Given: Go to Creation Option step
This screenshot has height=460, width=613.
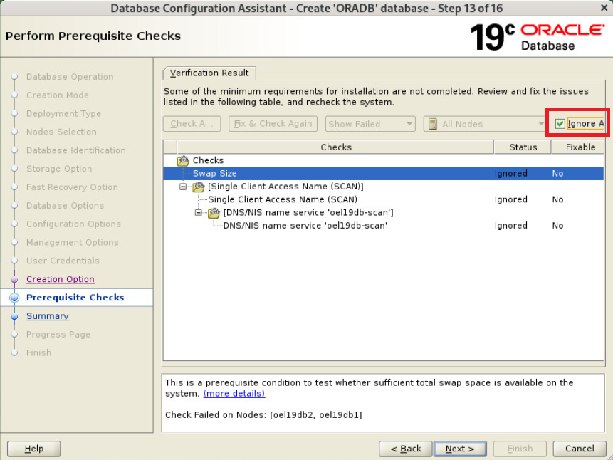Looking at the screenshot, I should click(61, 279).
